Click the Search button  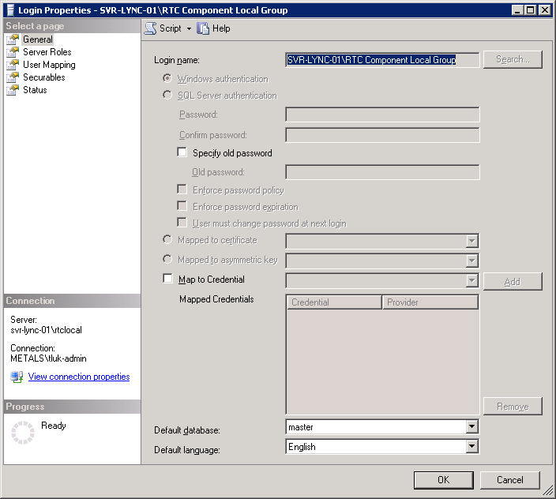[x=513, y=59]
